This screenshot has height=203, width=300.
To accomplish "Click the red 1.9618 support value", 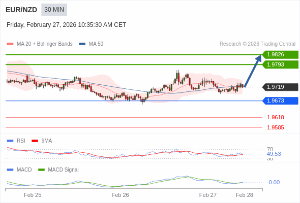I will click(275, 117).
